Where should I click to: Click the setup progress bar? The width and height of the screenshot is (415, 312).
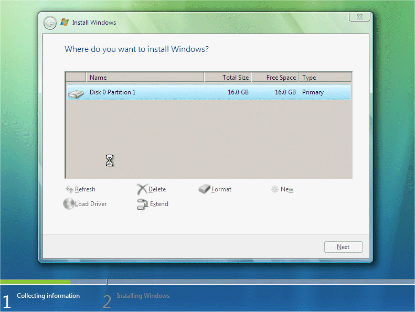(x=208, y=282)
